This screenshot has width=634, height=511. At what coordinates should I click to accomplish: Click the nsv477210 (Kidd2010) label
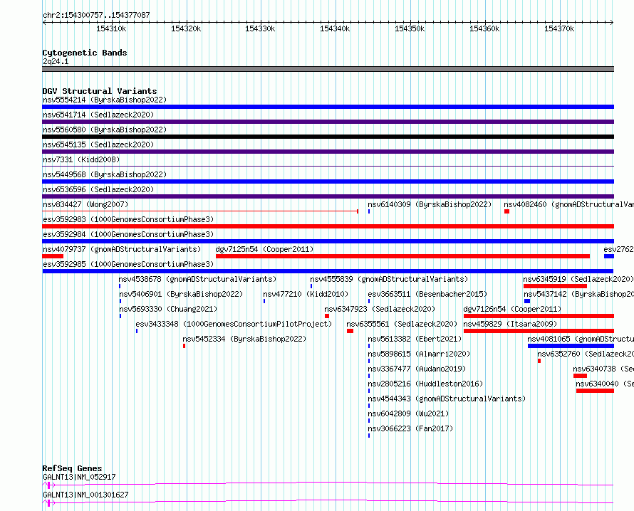coord(306,294)
